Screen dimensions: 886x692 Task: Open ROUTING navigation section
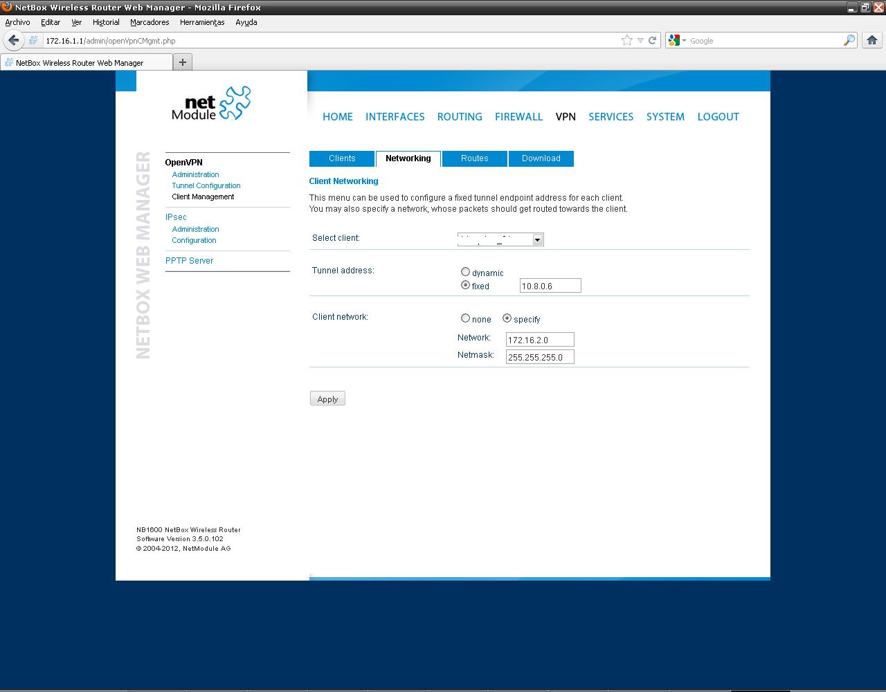tap(460, 117)
